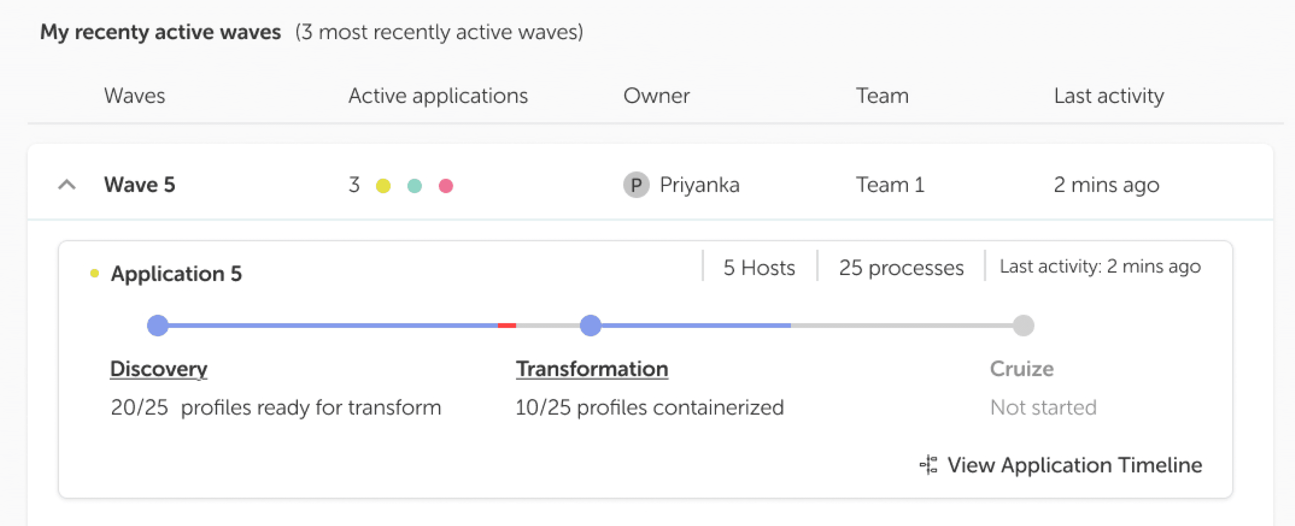This screenshot has width=1295, height=526.
Task: Click the yellow application status dot
Action: point(383,186)
